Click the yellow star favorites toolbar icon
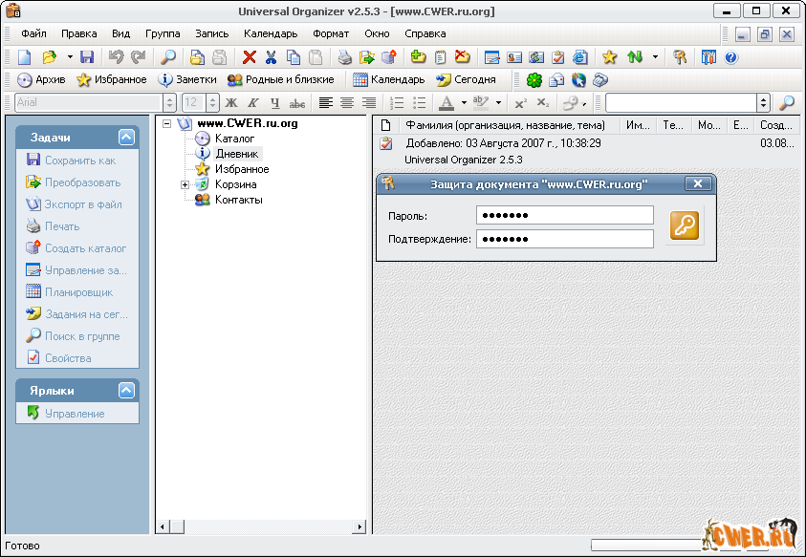 [609, 57]
